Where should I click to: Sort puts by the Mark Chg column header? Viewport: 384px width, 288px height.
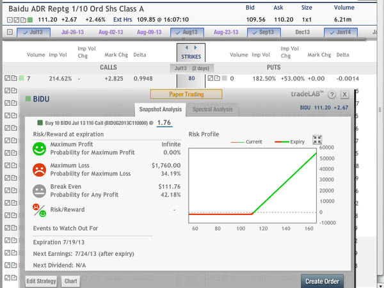tap(319, 55)
